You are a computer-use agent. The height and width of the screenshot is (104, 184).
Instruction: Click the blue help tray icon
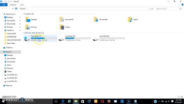155,101
